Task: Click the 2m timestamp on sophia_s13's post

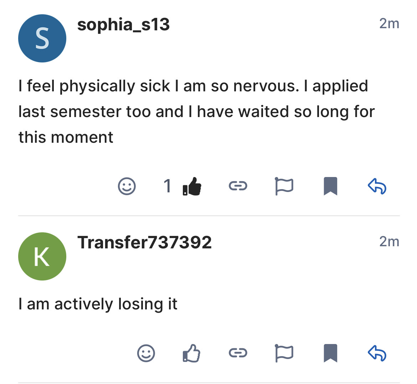Action: point(389,24)
